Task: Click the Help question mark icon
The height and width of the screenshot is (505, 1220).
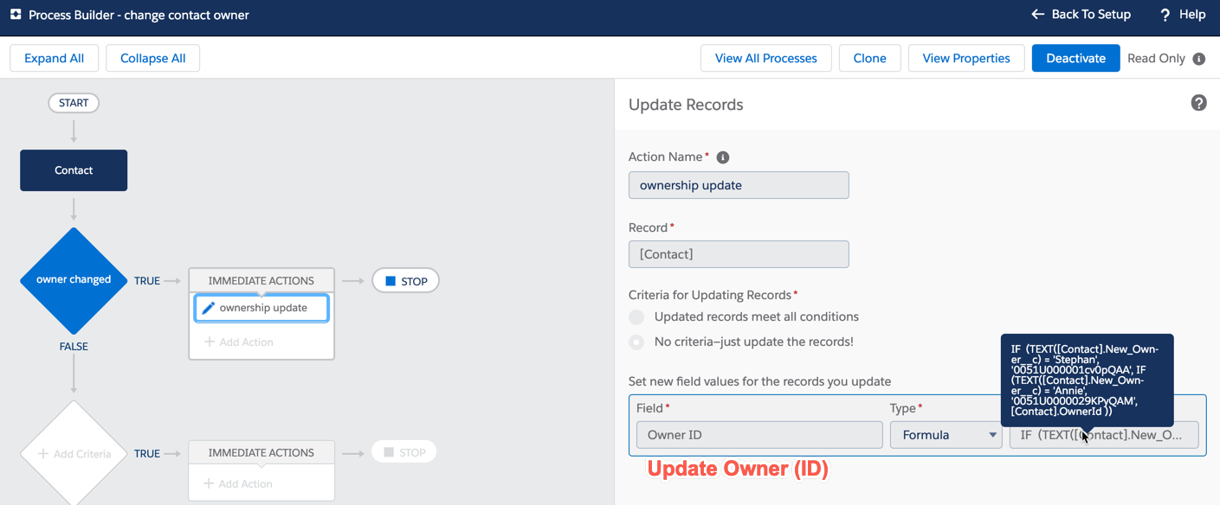Action: tap(1165, 15)
